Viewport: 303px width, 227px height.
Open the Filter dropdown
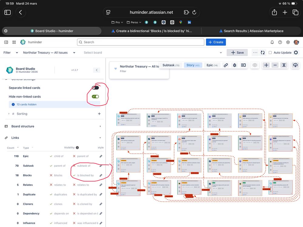[x=11, y=52]
